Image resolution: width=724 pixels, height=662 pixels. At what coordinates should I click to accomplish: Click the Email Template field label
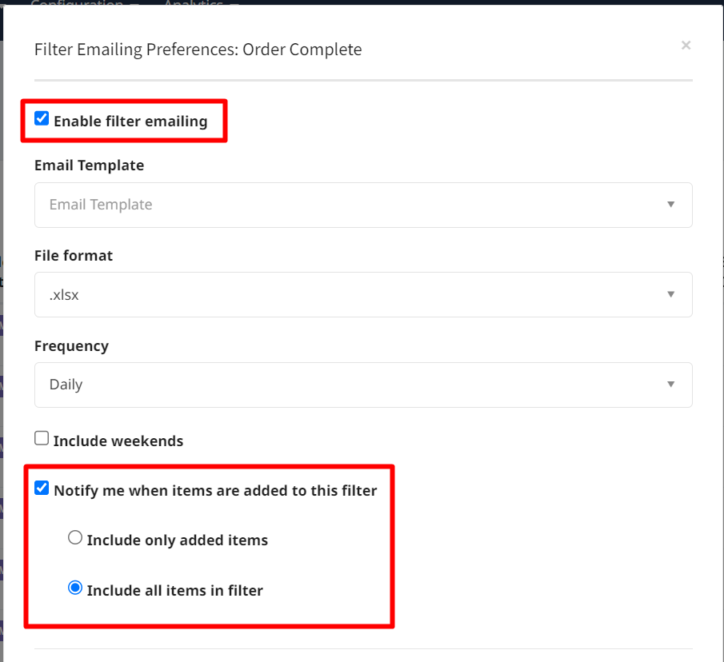89,165
